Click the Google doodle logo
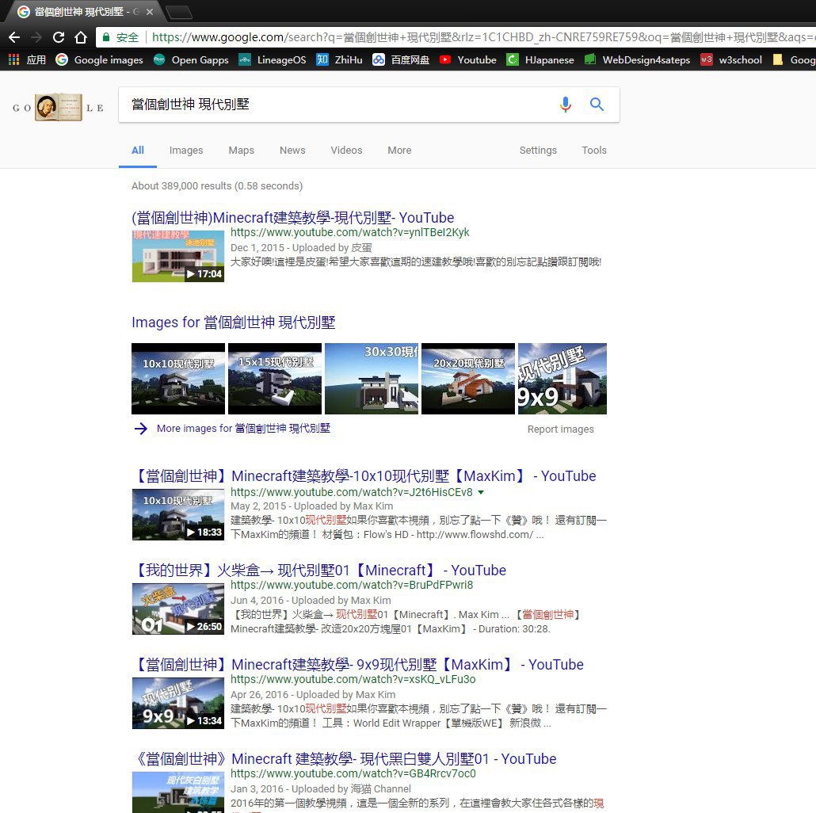 pyautogui.click(x=59, y=108)
